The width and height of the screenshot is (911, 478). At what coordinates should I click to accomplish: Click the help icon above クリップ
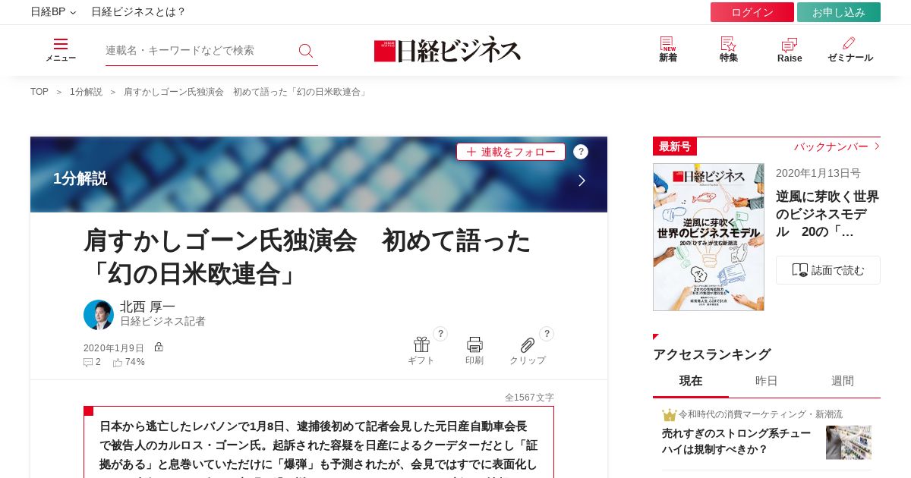(547, 334)
